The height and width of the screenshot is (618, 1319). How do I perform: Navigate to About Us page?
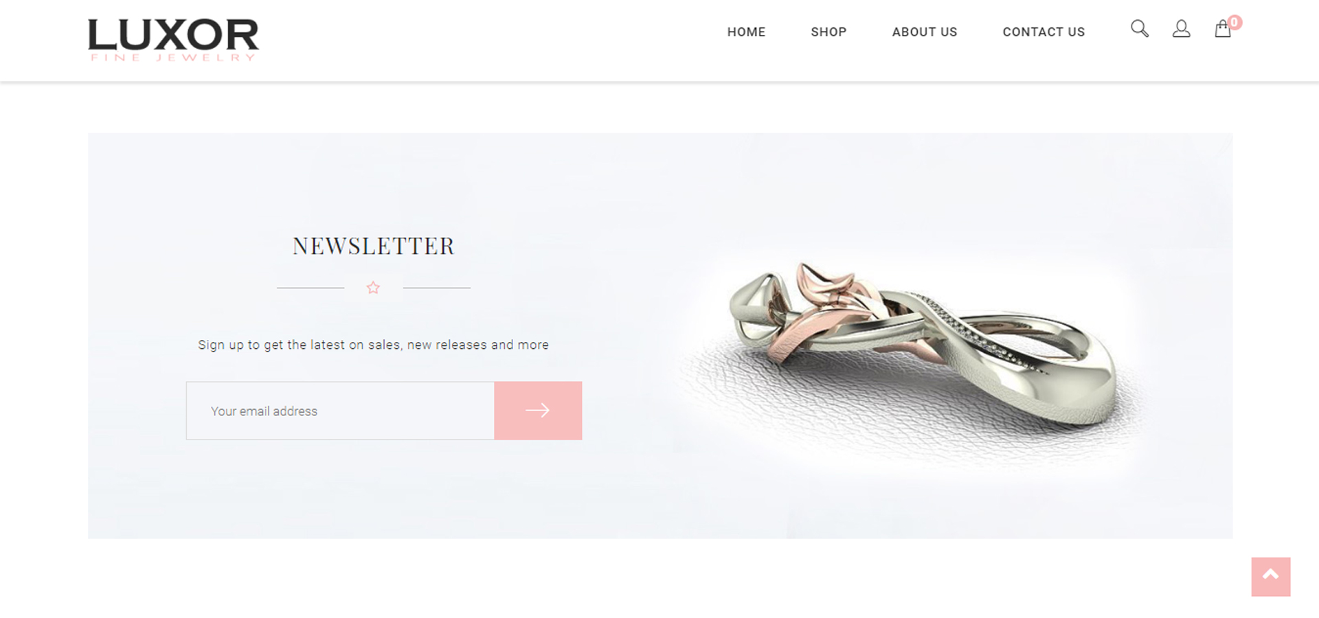point(924,32)
